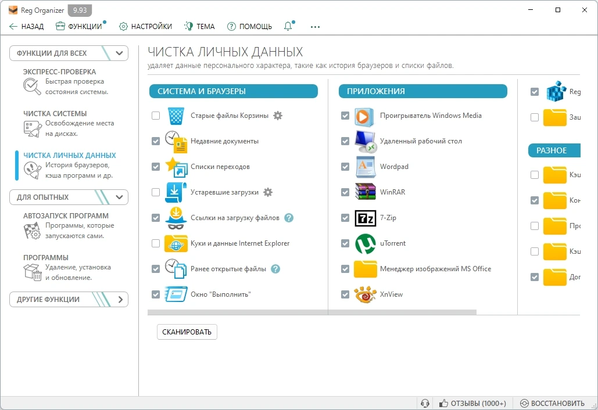Open the ТЕМА menu
The height and width of the screenshot is (410, 598).
[199, 26]
